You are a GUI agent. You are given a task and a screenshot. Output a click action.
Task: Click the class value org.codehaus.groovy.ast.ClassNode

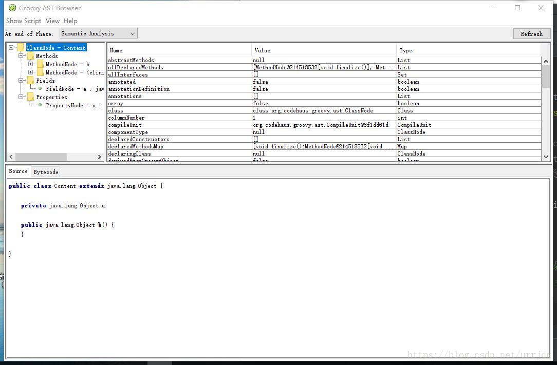point(324,110)
